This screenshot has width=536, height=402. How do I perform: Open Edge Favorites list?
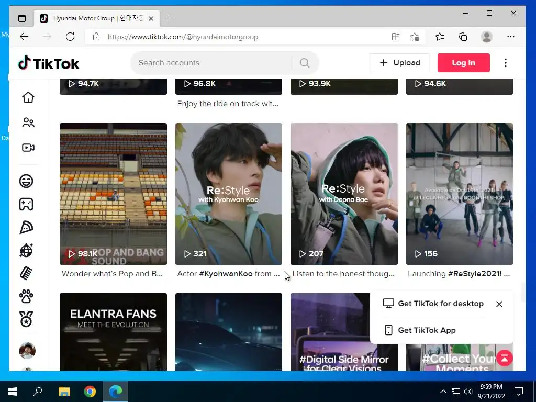click(440, 37)
